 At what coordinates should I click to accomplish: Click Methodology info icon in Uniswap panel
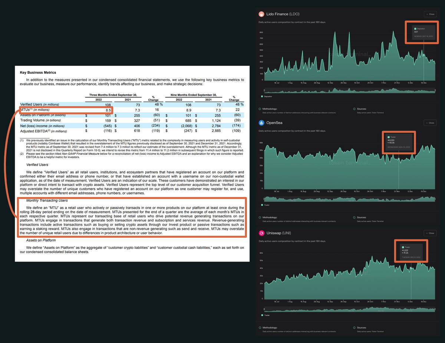260,327
